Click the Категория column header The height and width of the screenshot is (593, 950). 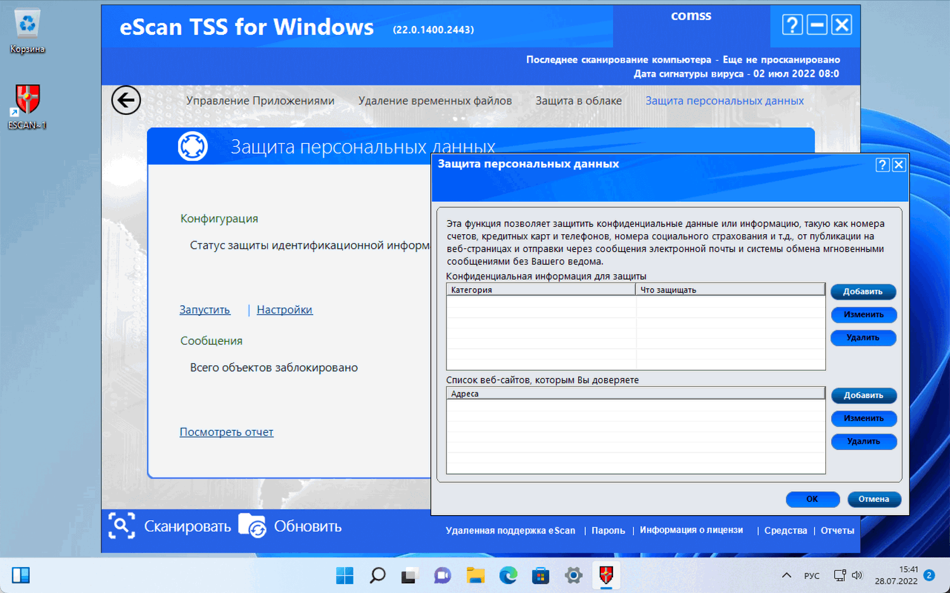click(541, 290)
